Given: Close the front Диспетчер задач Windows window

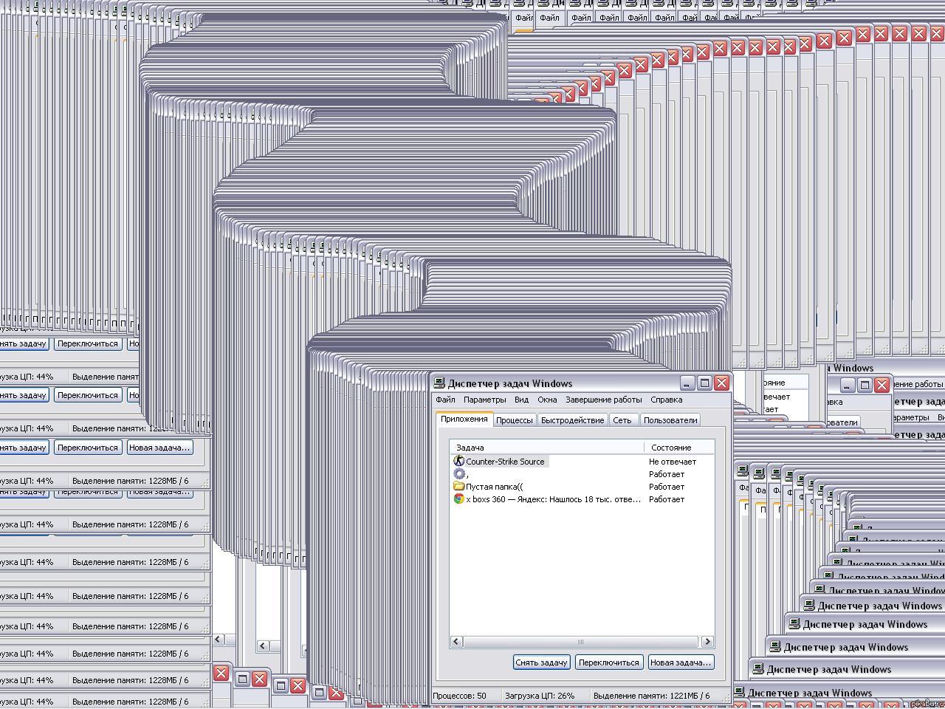Looking at the screenshot, I should click(721, 383).
